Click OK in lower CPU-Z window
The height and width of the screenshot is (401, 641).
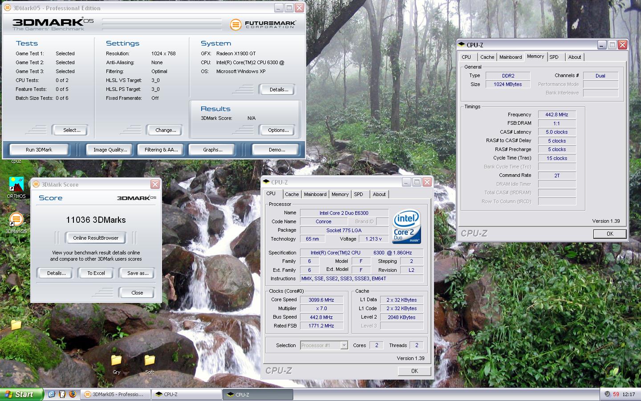(x=414, y=371)
